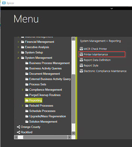Open Compliance Management folder
The width and height of the screenshot is (132, 147).
click(46, 90)
